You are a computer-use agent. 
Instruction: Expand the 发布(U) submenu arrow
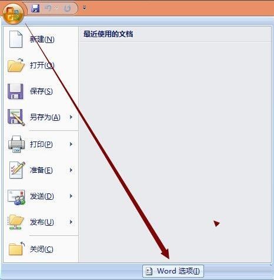(71, 222)
